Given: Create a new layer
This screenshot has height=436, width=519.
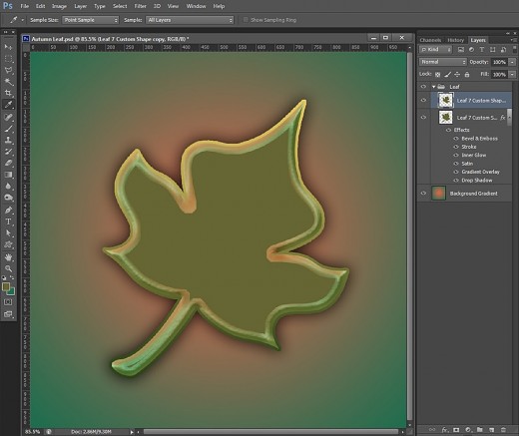Looking at the screenshot, I should pos(491,430).
